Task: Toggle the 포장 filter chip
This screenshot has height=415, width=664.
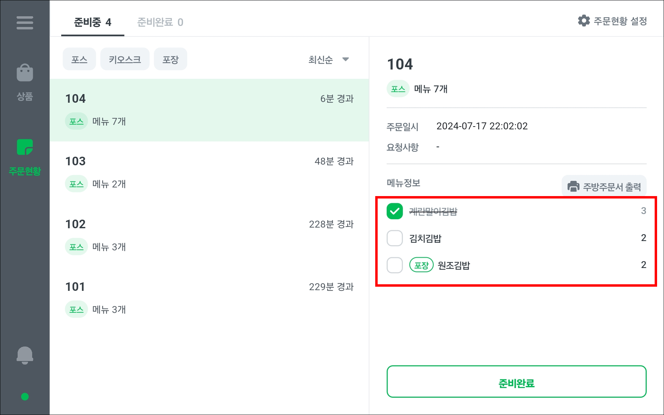Action: click(170, 59)
